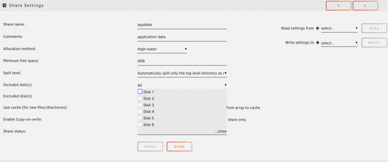Viewport: 388px width, 162px height.
Task: Click the Allocation method label
Action: [19, 49]
